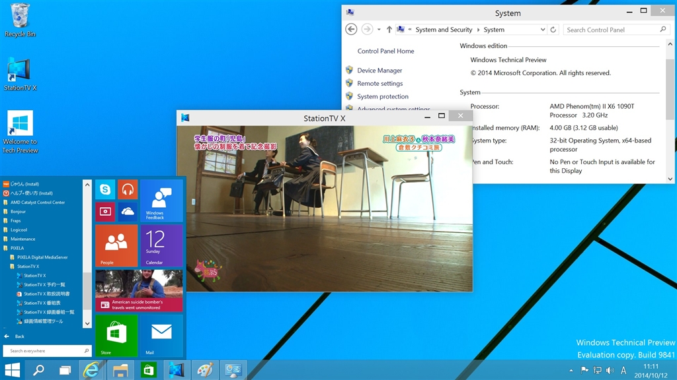Open the OneDrive cloud tile

(128, 212)
